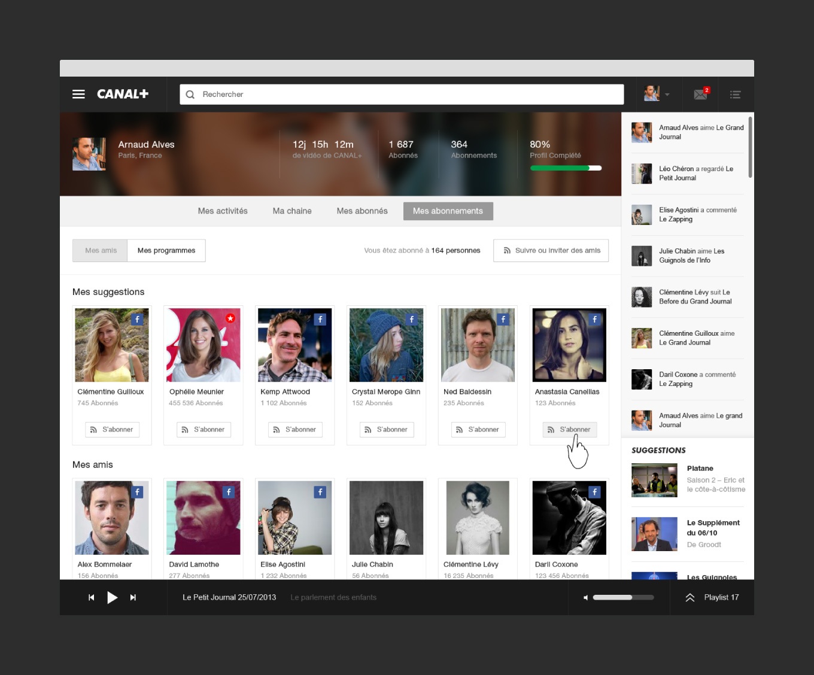Open the messages envelope icon
Viewport: 814px width, 675px height.
700,95
